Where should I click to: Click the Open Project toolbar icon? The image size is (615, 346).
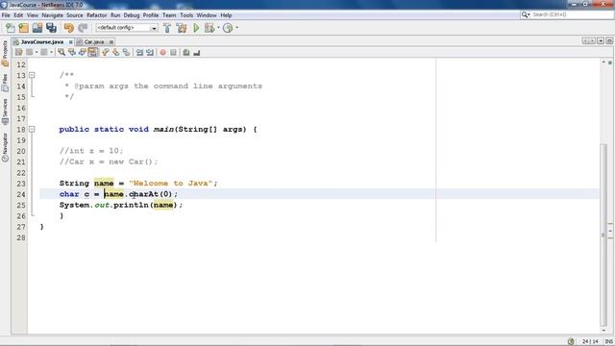coord(37,28)
